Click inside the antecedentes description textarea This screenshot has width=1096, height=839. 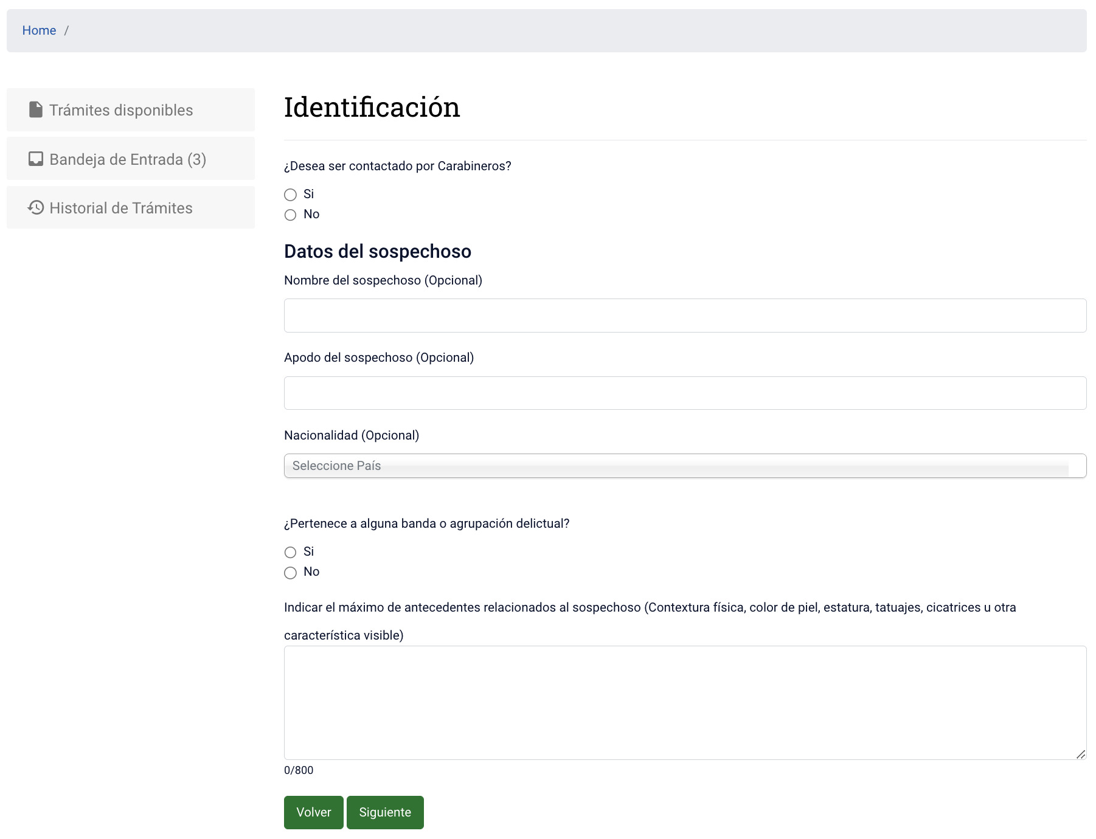[x=684, y=702]
